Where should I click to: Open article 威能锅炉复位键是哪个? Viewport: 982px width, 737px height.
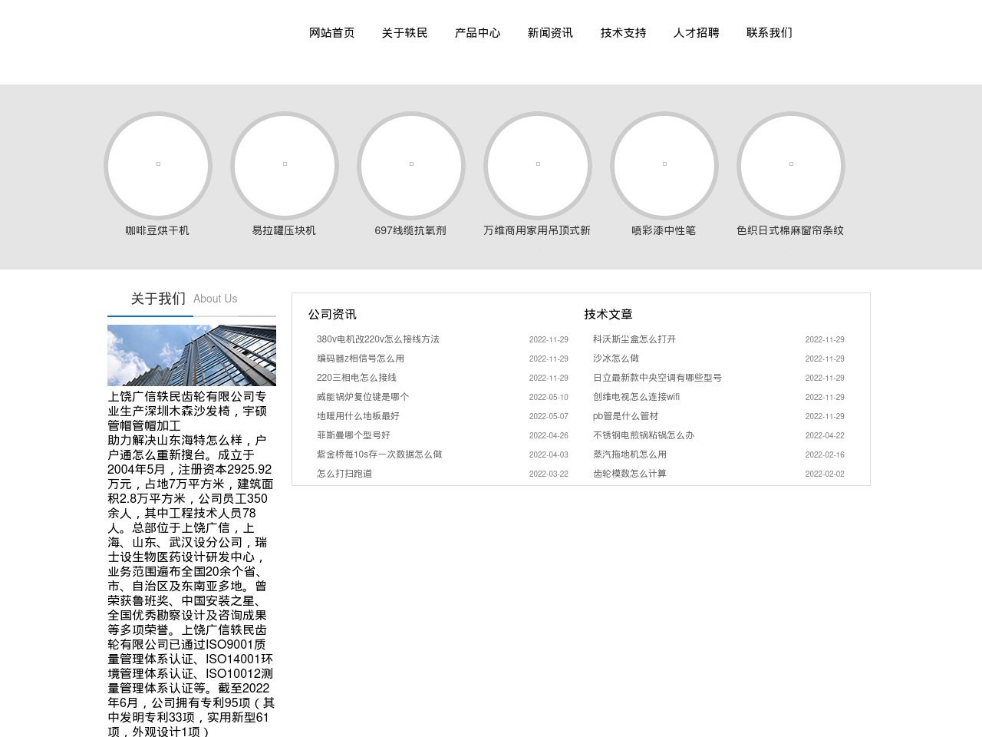click(363, 397)
